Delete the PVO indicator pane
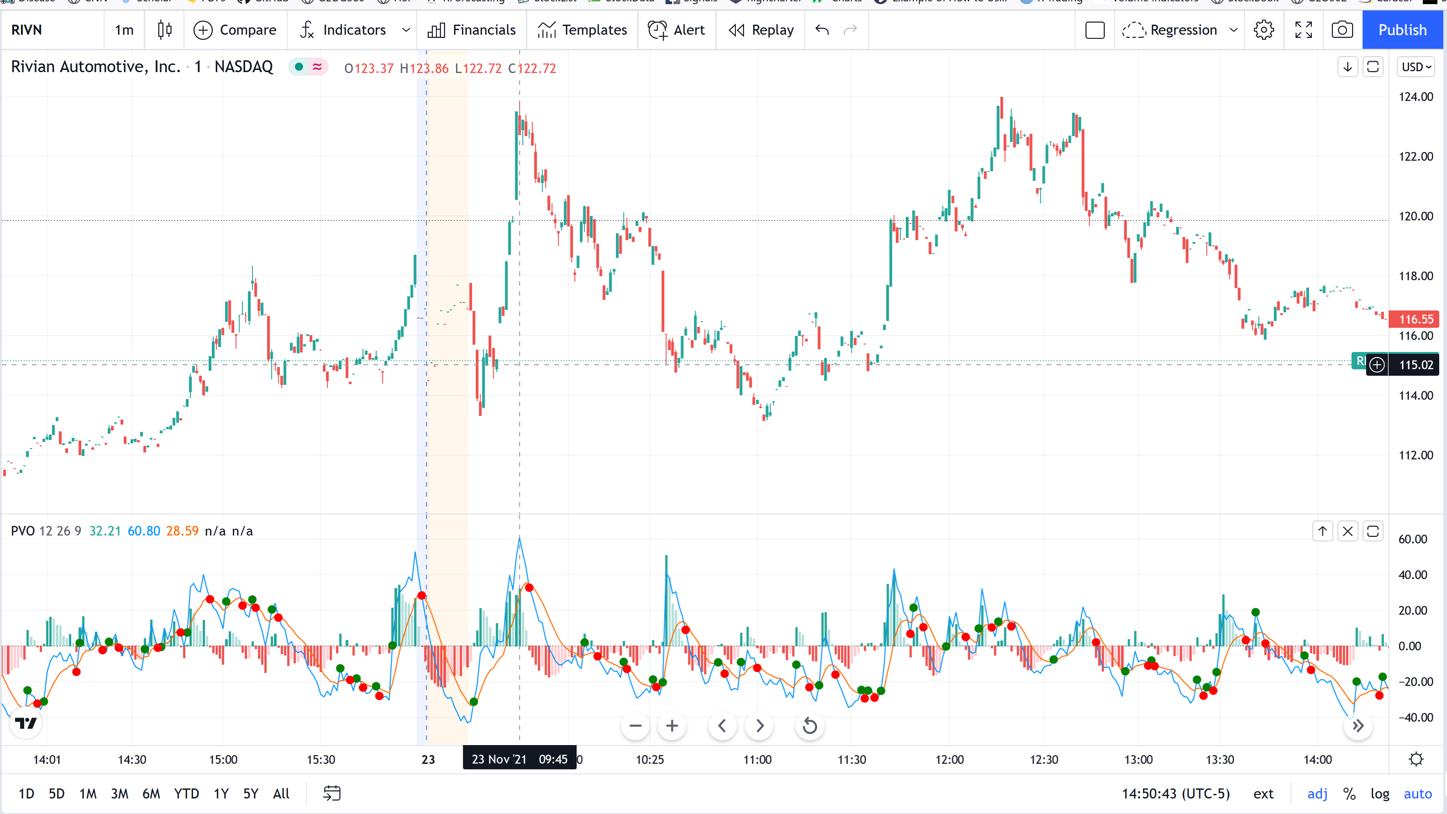1447x814 pixels. coord(1347,531)
